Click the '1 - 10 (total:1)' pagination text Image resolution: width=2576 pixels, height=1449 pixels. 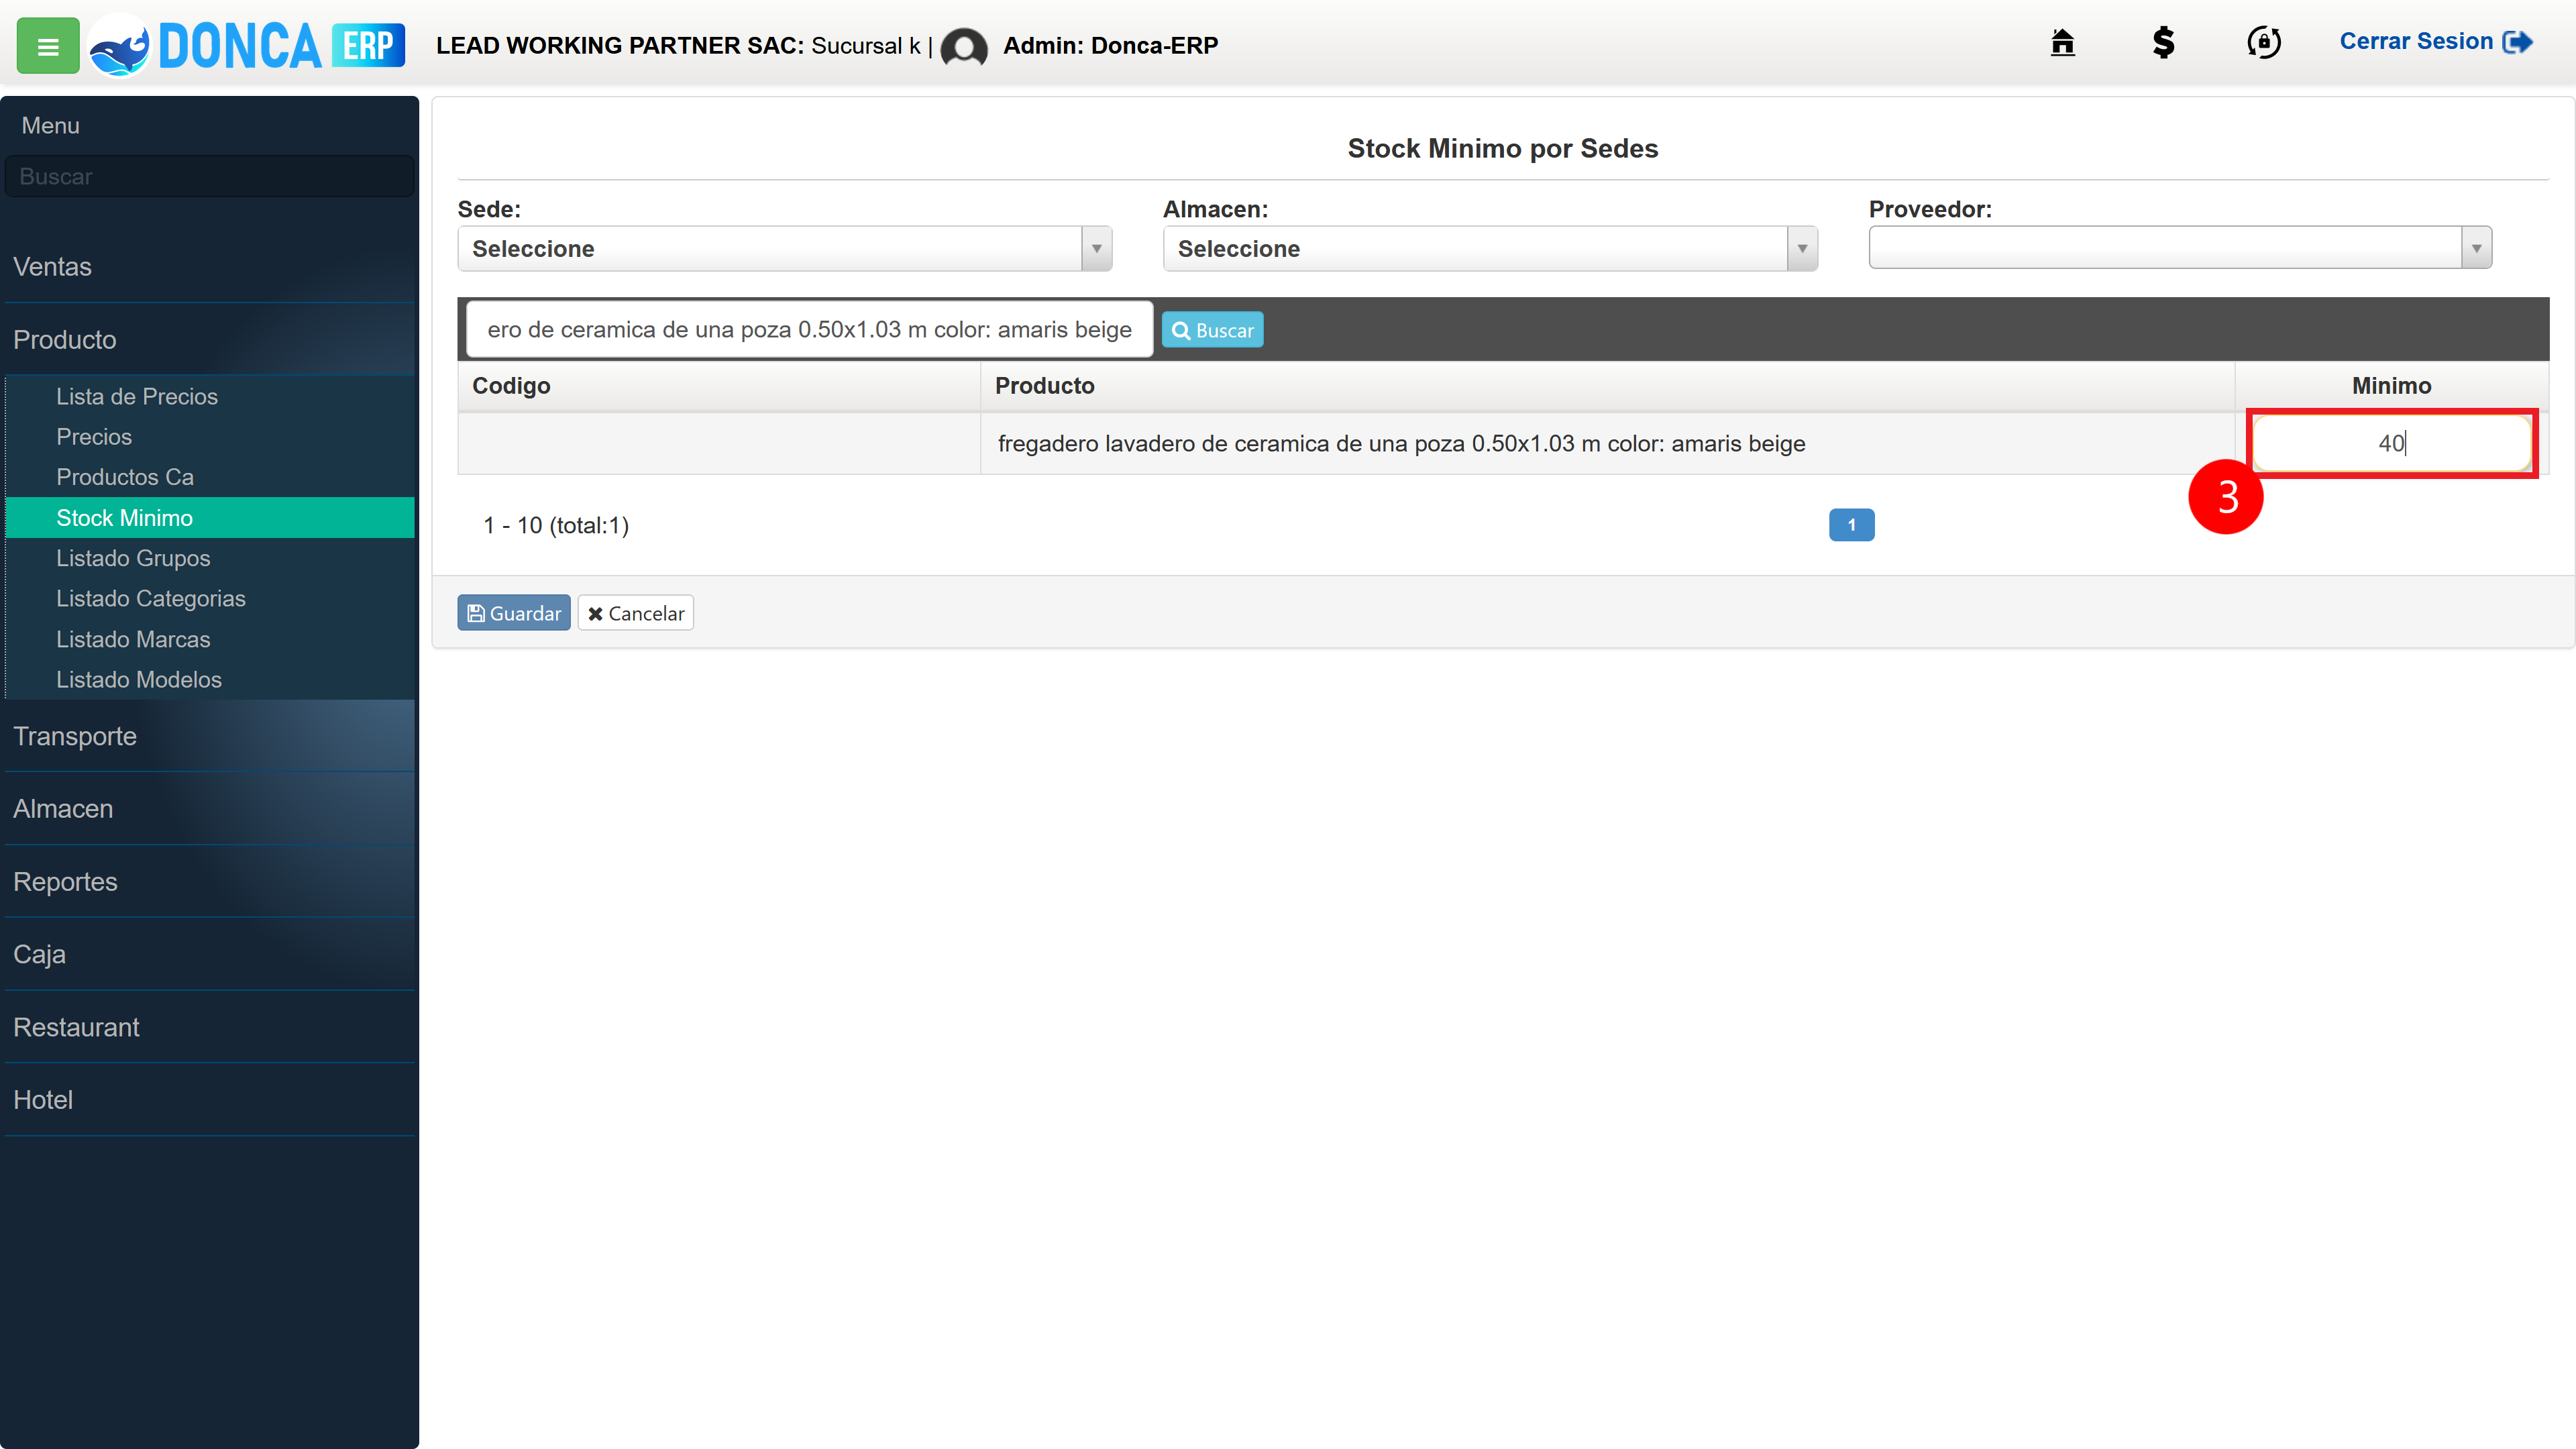[x=556, y=525]
